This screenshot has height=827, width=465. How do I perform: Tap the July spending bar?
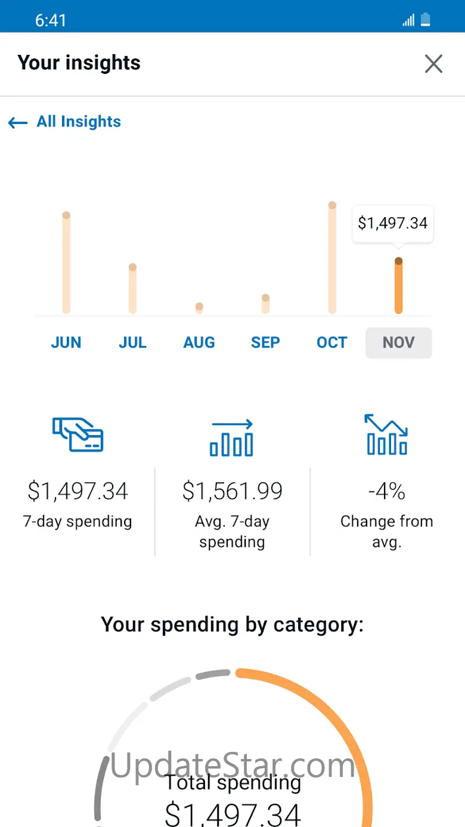[132, 289]
